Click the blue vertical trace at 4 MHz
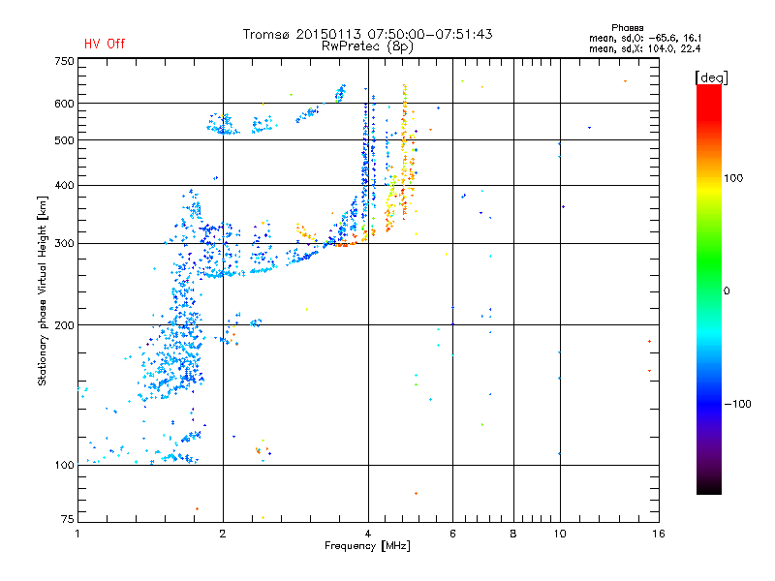The image size is (775, 581). [365, 163]
